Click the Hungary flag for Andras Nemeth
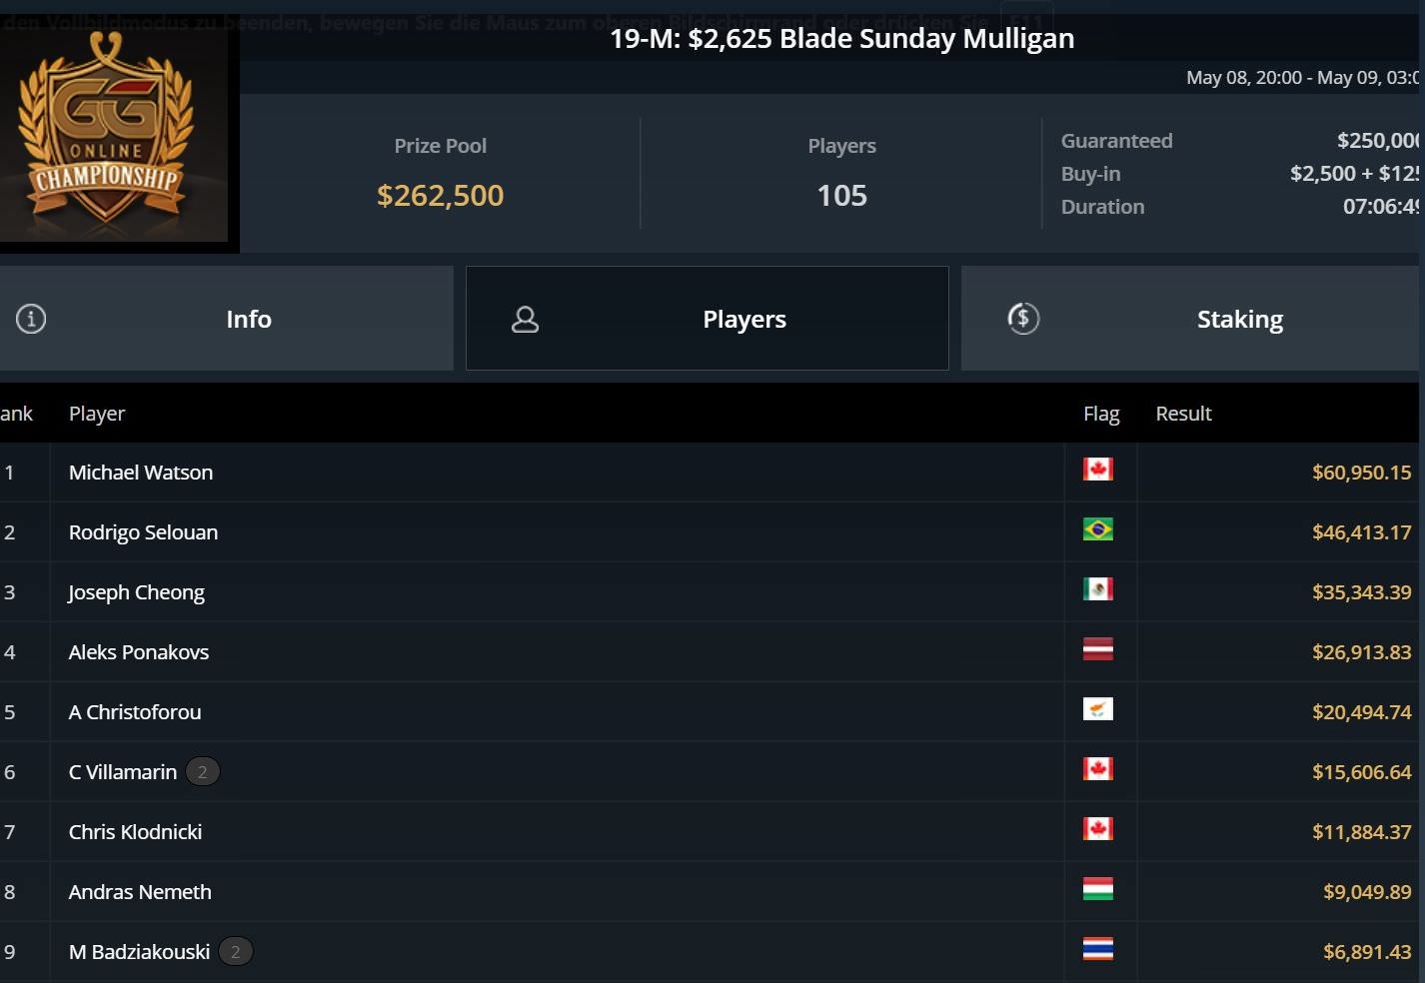 click(1097, 889)
